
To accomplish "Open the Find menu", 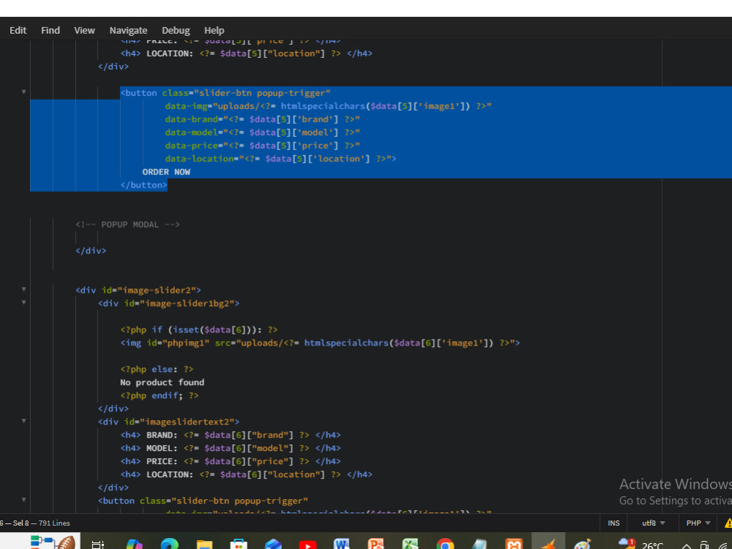I will (x=51, y=30).
